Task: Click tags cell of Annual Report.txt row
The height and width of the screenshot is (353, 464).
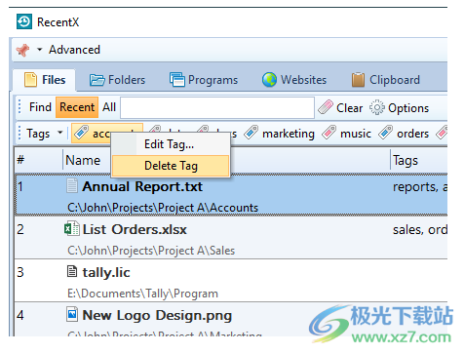Action: pyautogui.click(x=419, y=195)
